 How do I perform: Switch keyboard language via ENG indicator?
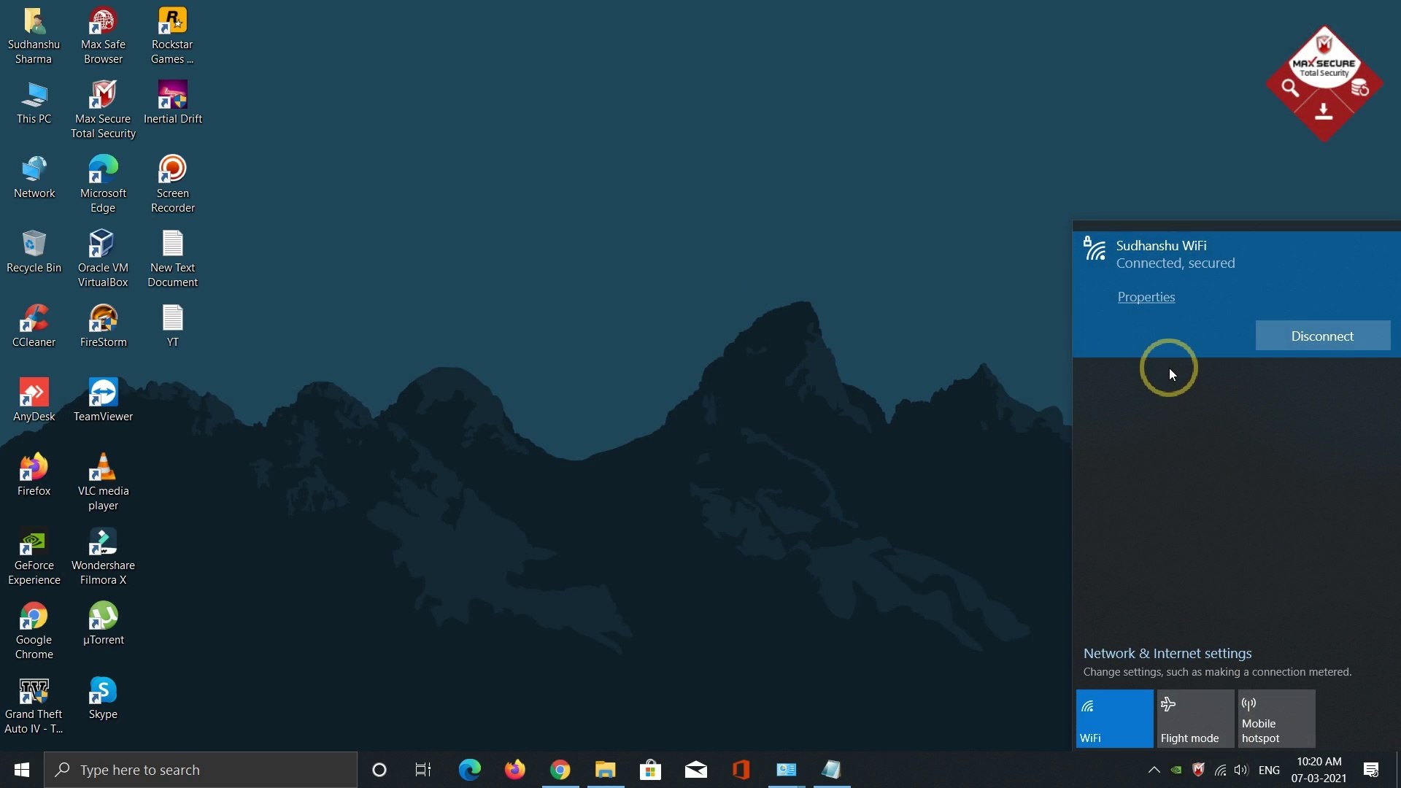[x=1270, y=770]
